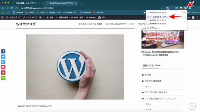Open the comments bubble in admin bar

[42, 18]
